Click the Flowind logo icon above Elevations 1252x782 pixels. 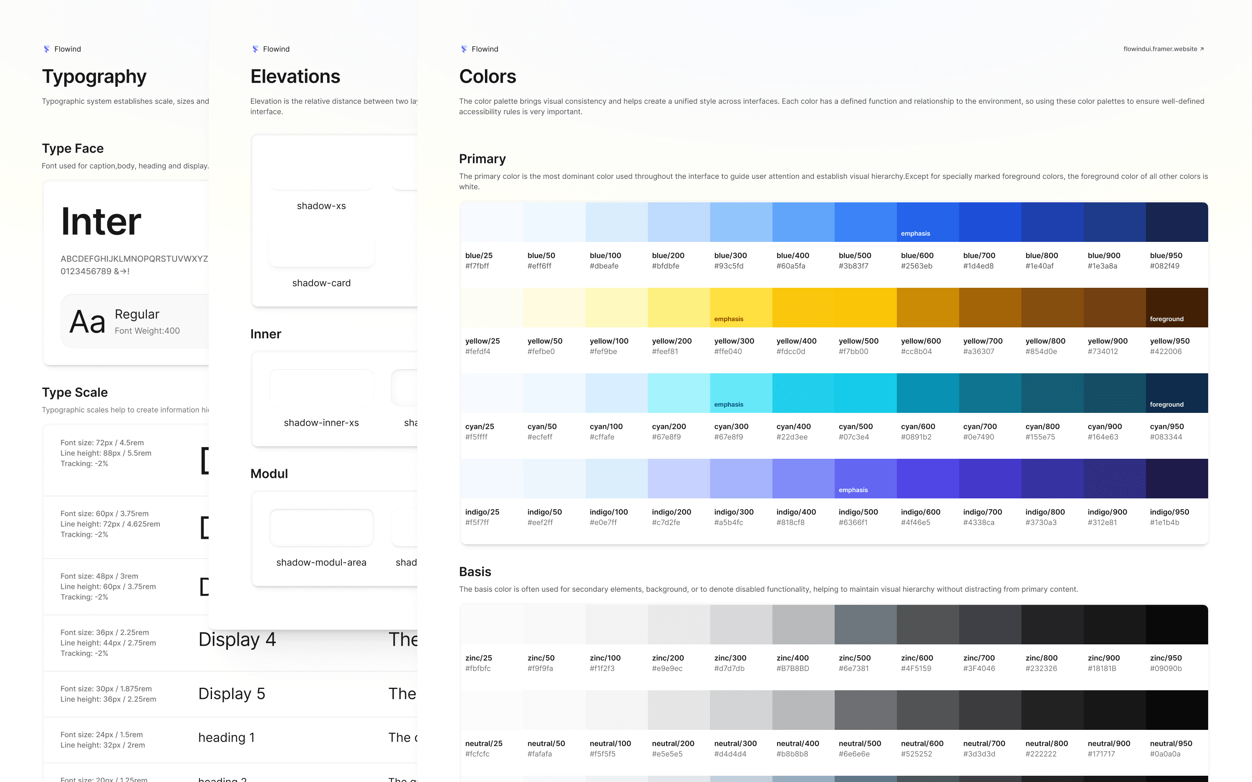[255, 49]
